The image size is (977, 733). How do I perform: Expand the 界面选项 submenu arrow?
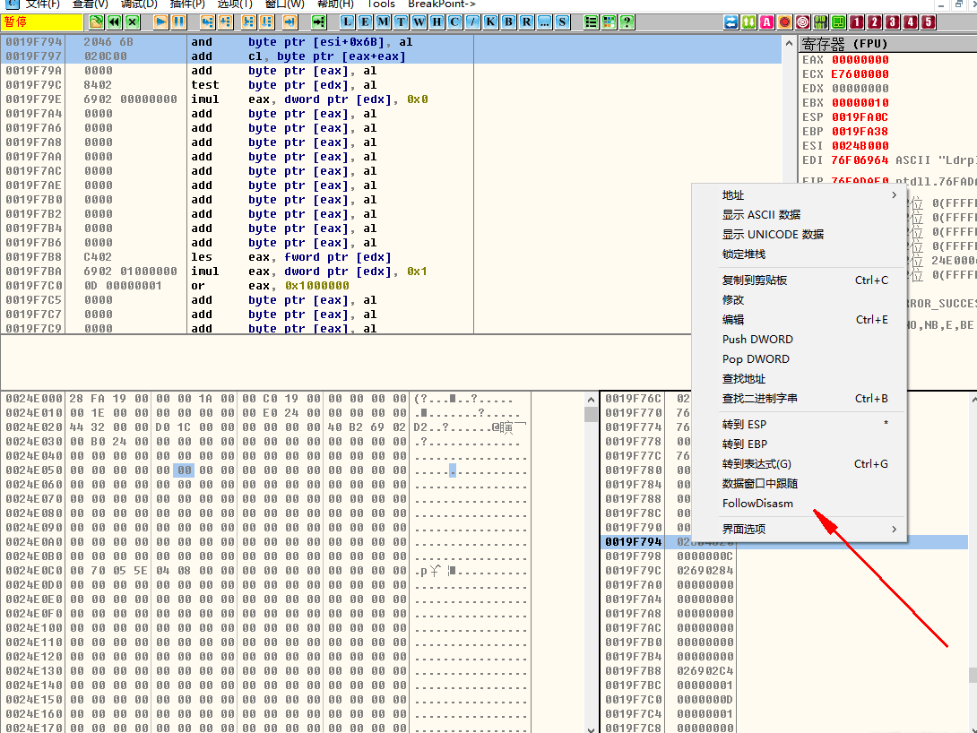point(895,529)
